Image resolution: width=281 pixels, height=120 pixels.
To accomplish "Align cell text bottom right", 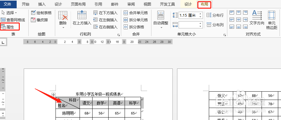I will [x=245, y=27].
